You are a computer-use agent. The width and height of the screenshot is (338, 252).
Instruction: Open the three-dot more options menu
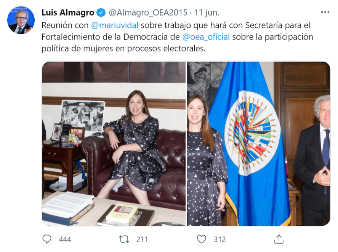coord(325,12)
